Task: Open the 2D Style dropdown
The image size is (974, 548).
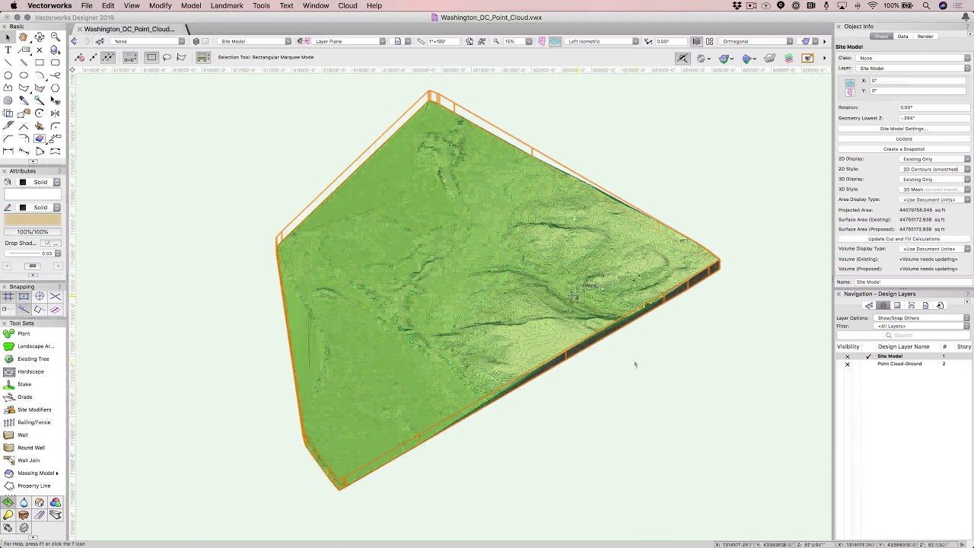Action: click(x=934, y=169)
